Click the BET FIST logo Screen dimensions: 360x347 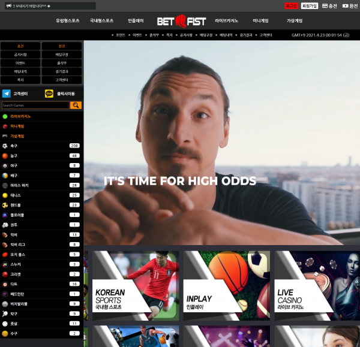pyautogui.click(x=181, y=21)
